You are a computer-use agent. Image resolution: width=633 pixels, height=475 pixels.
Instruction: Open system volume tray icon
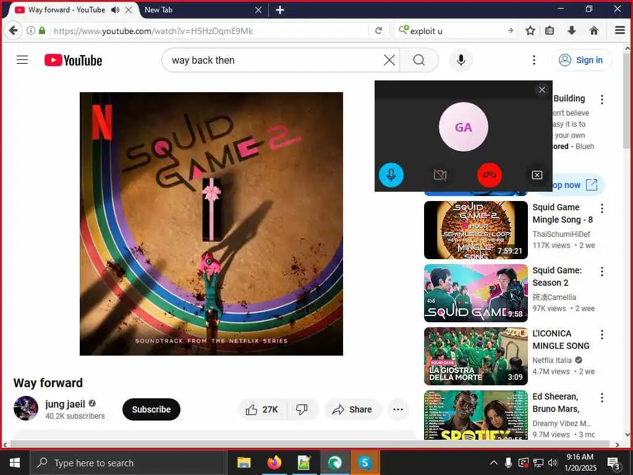[x=553, y=463]
